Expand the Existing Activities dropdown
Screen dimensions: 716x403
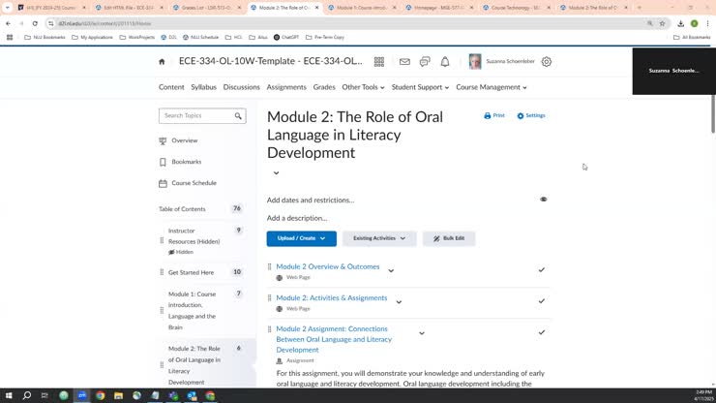tap(379, 238)
